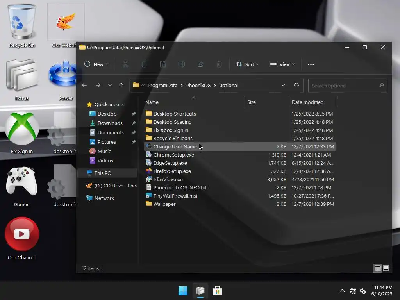The width and height of the screenshot is (400, 300).
Task: Select the Fix Sign In Xbox icon
Action: click(x=22, y=133)
